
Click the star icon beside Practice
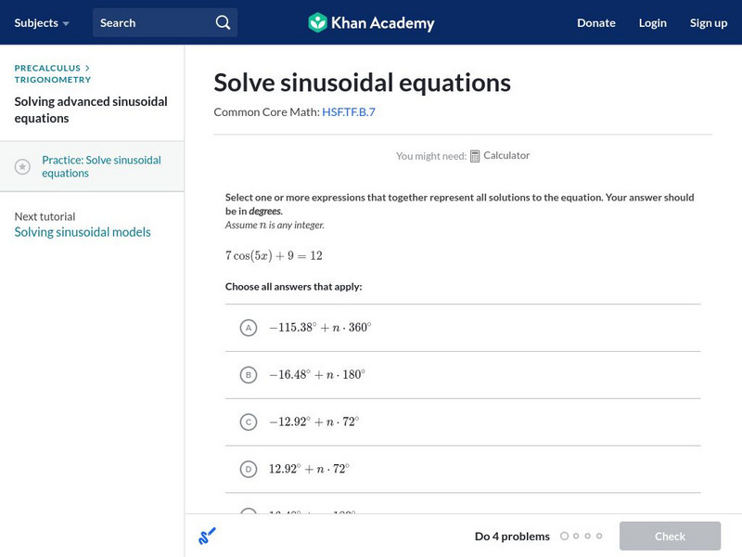click(x=23, y=166)
